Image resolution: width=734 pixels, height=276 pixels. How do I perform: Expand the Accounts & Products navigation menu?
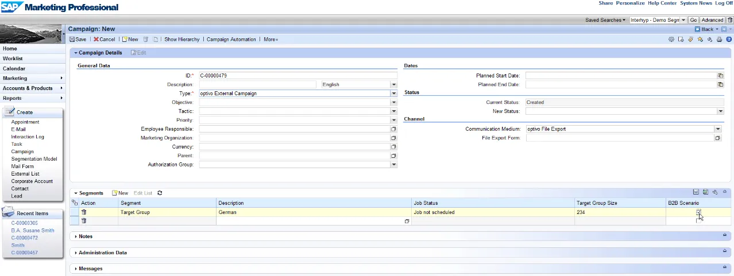[x=33, y=88]
